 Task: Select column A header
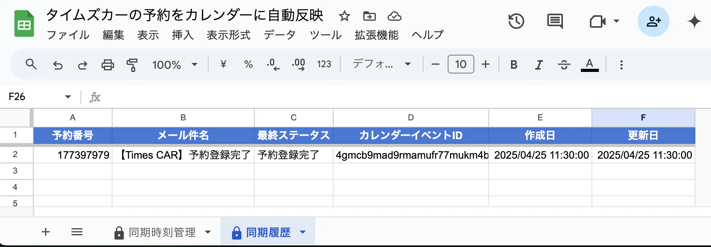pyautogui.click(x=73, y=118)
